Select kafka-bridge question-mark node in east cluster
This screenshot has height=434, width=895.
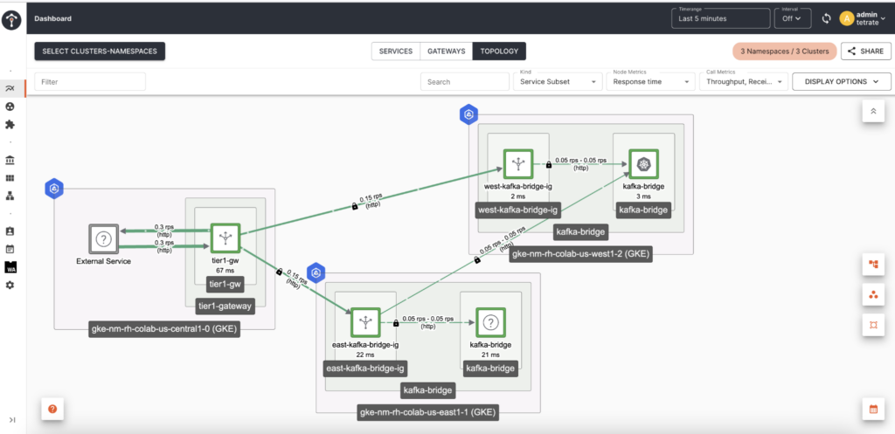click(490, 323)
